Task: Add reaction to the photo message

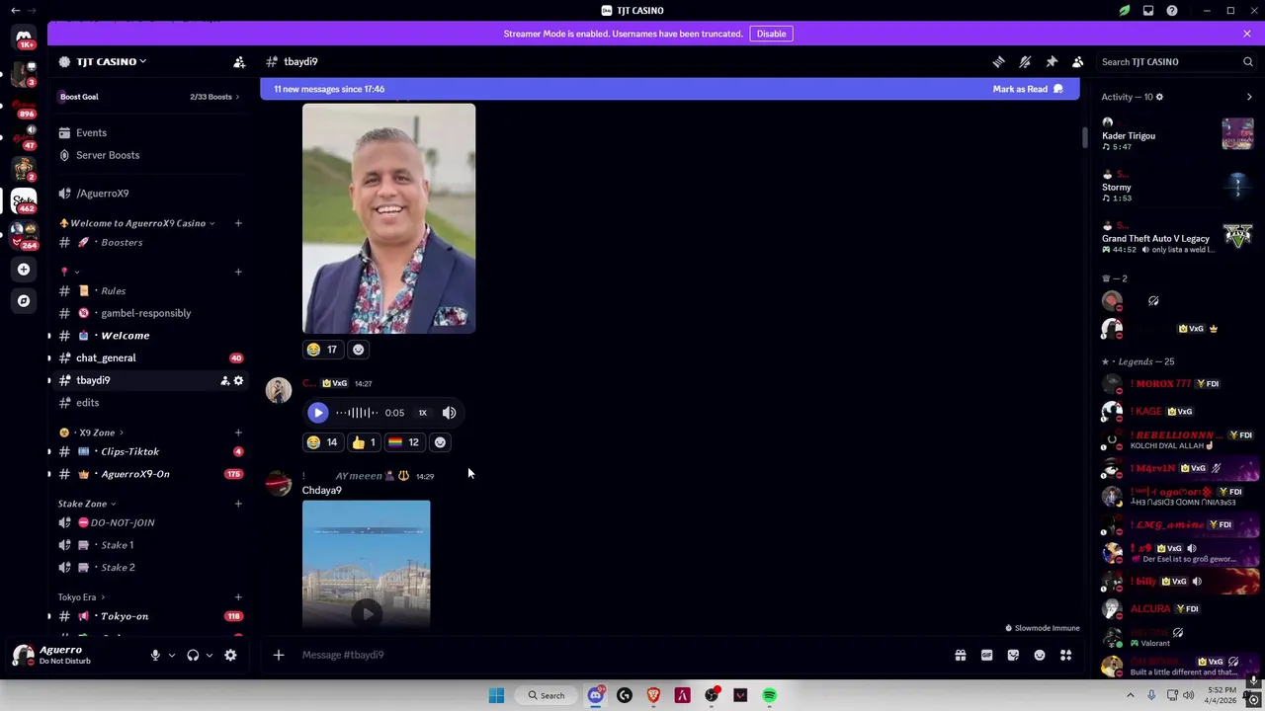Action: point(358,349)
